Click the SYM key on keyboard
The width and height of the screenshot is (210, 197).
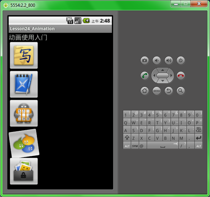[135, 145]
